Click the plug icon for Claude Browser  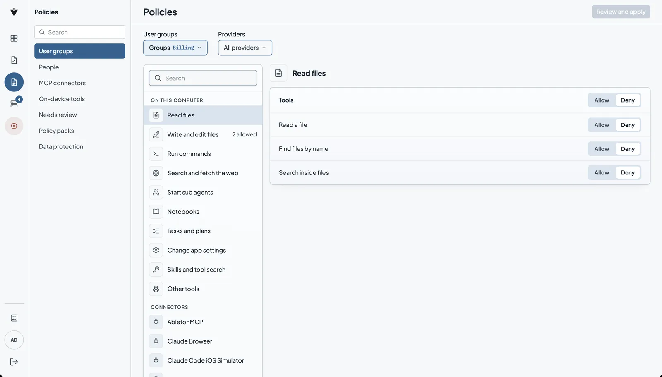point(156,341)
